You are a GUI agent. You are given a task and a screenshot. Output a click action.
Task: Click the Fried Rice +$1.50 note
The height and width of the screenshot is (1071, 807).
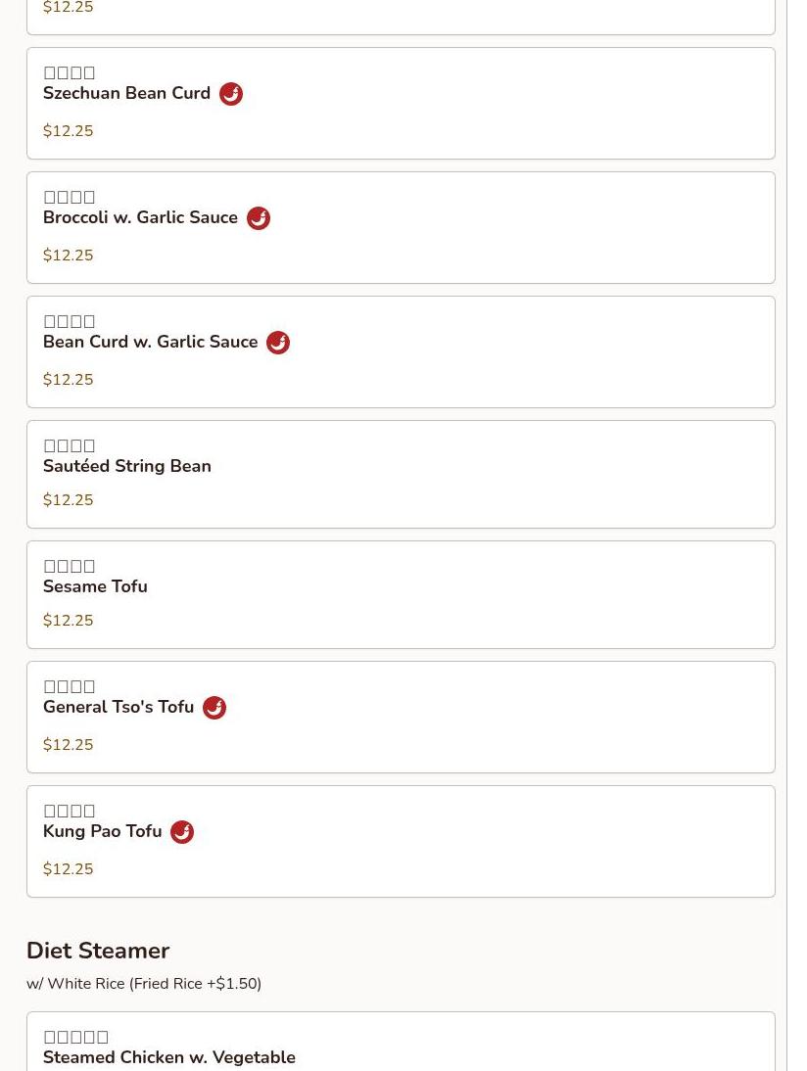tap(195, 984)
